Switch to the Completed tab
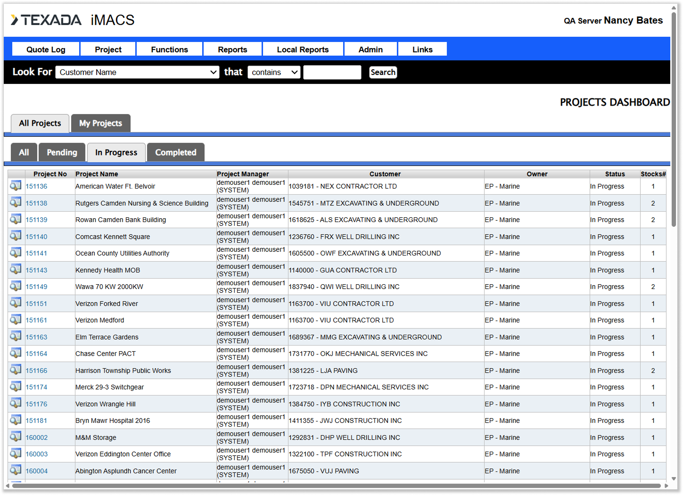The image size is (683, 495). [175, 152]
